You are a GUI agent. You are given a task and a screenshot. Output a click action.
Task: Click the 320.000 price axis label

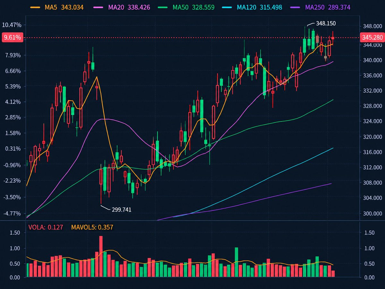coord(372,137)
